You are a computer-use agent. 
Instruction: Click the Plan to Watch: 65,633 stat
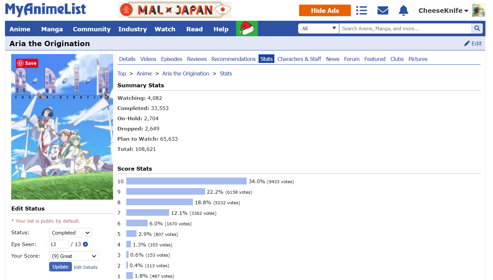tap(148, 139)
